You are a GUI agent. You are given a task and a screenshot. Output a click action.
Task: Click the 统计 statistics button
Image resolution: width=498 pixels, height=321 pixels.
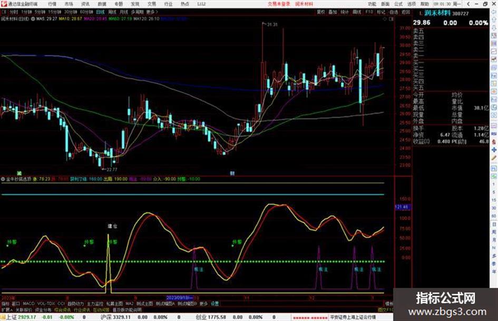tap(345, 12)
